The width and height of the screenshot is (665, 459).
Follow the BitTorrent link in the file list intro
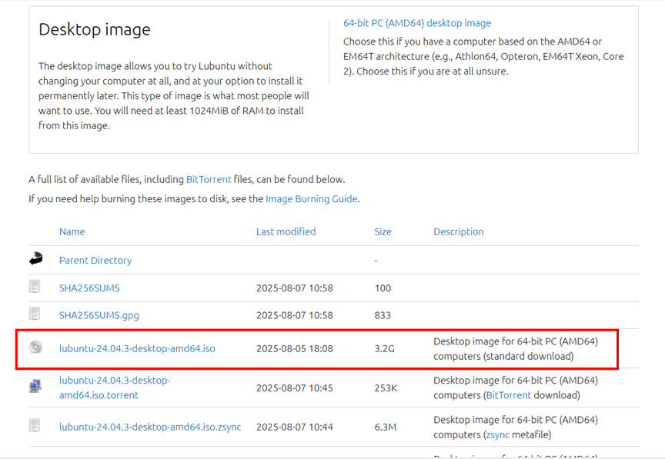point(209,179)
